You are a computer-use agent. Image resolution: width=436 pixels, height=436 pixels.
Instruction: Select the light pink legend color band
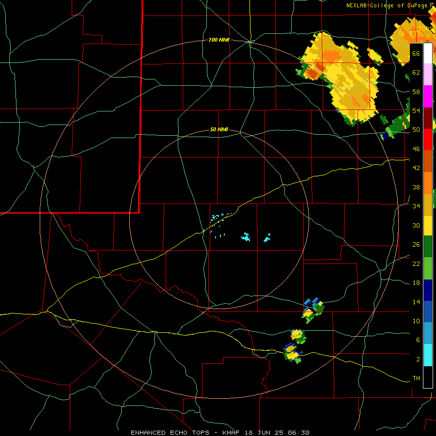pyautogui.click(x=428, y=75)
